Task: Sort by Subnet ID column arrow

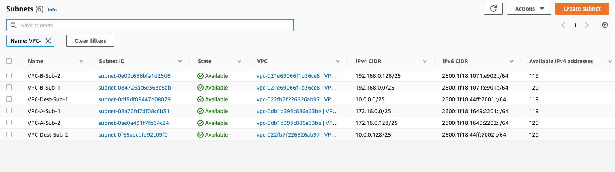Action: point(180,61)
